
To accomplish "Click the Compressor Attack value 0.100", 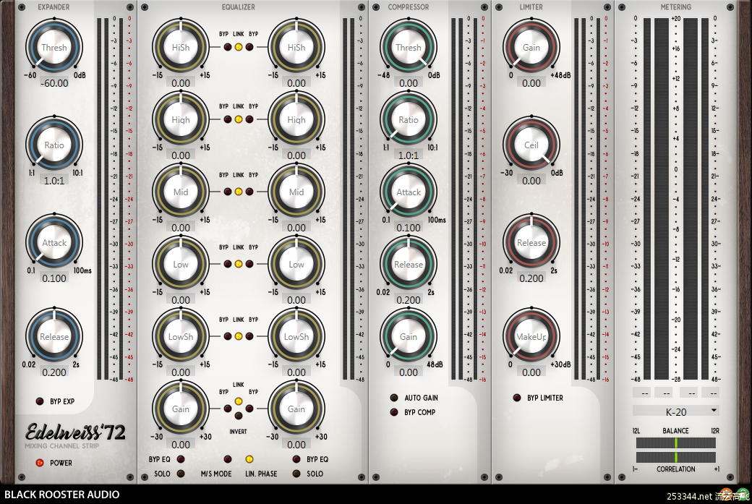I will (409, 228).
